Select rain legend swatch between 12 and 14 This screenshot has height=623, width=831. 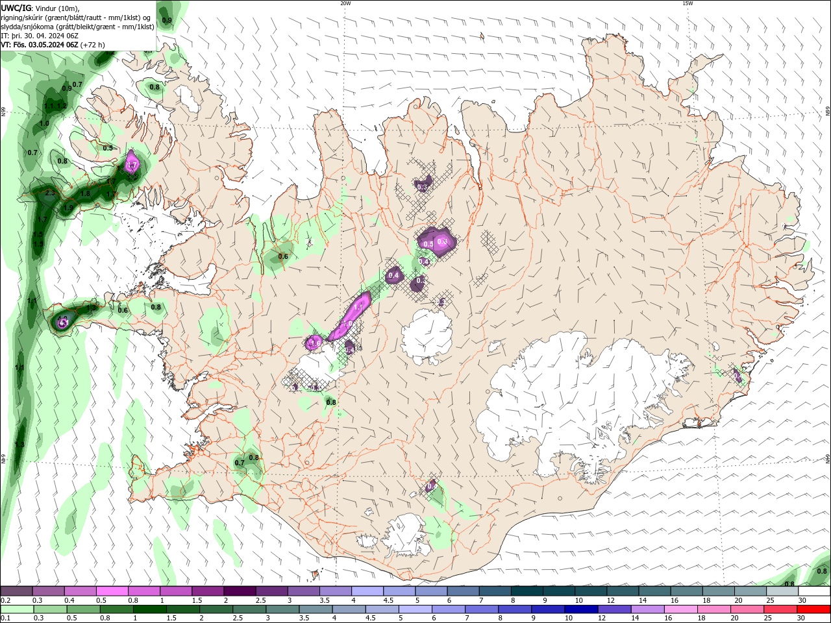coord(615,609)
